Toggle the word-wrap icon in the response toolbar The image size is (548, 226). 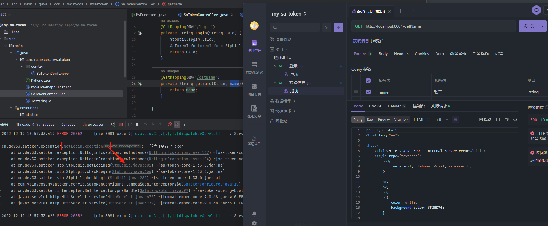(456, 120)
